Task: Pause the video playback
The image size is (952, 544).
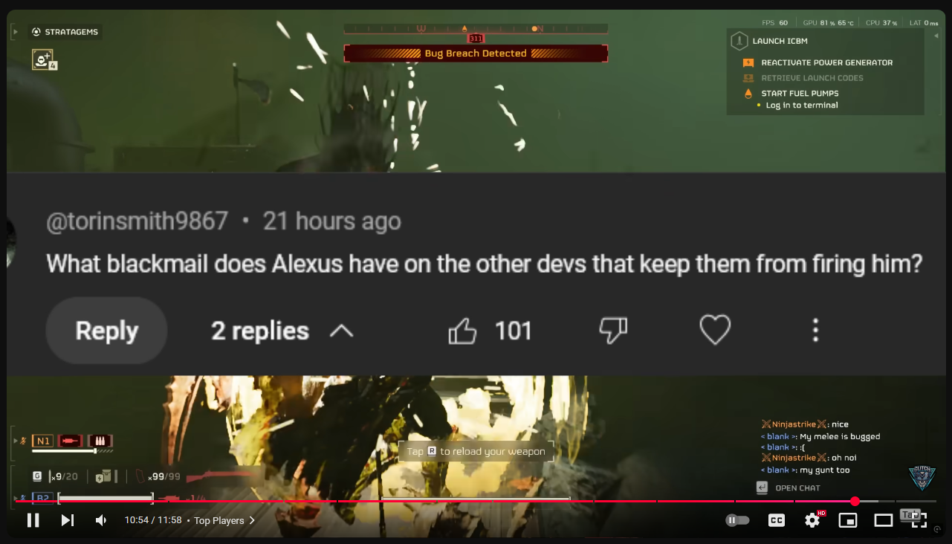Action: (x=33, y=520)
